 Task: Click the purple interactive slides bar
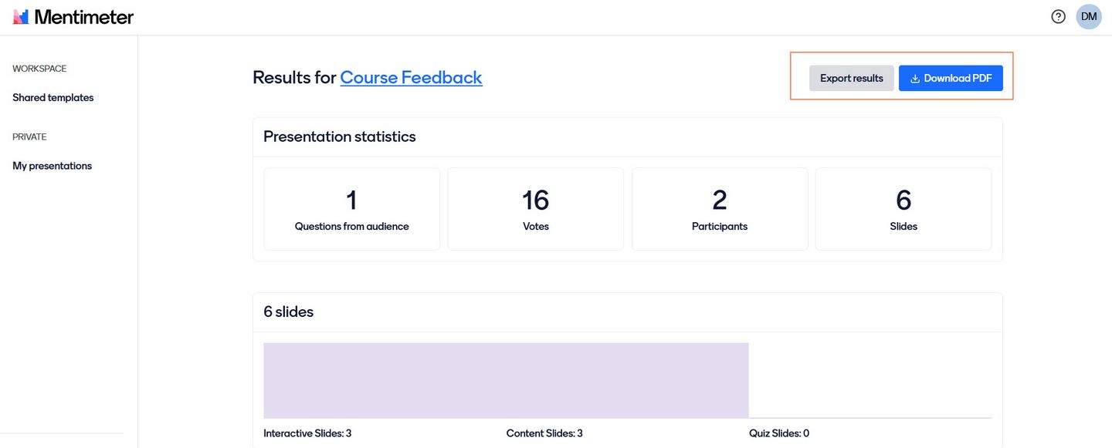(506, 380)
